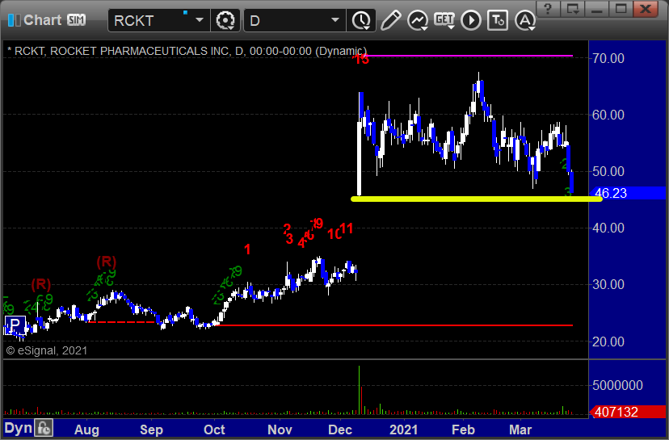Click the red count number 11

(x=347, y=229)
